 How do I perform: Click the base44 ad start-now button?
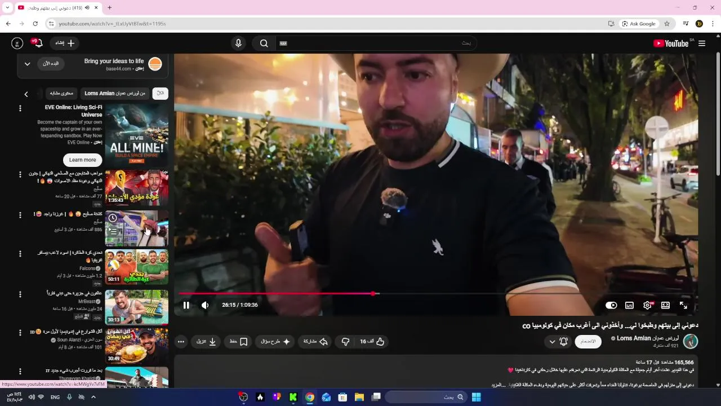[x=51, y=64]
